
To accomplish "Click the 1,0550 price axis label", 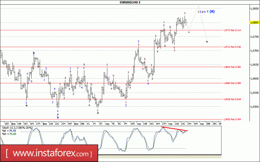I will point(255,93).
